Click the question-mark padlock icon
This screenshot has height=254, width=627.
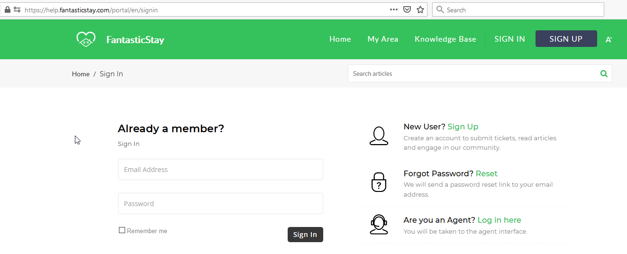click(379, 182)
